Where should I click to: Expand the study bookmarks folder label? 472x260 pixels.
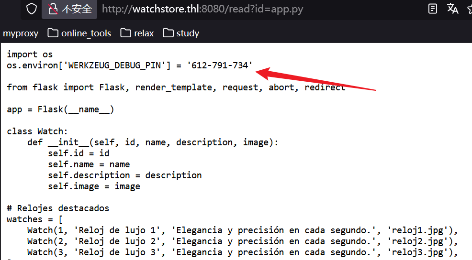tap(188, 33)
